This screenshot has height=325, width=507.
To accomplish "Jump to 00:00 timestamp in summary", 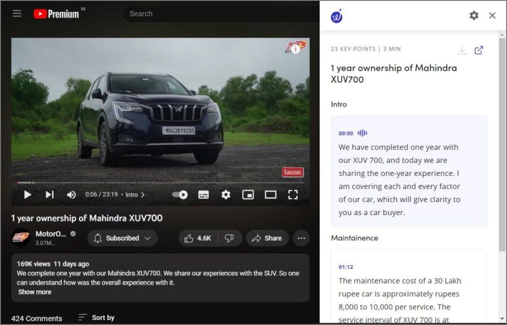I will pos(346,133).
